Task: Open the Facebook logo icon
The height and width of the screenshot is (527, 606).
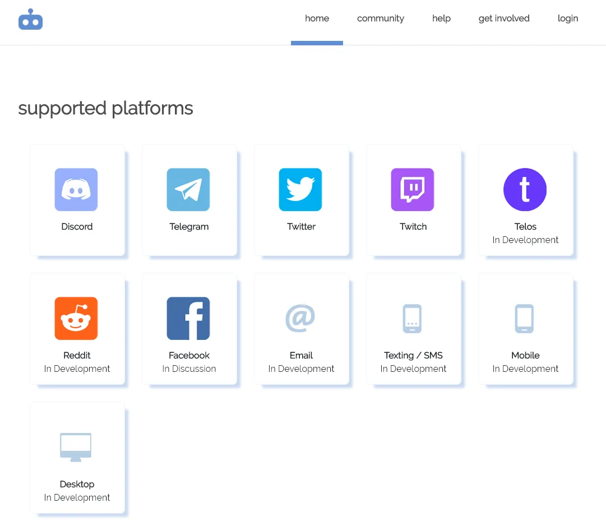Action: pos(188,319)
